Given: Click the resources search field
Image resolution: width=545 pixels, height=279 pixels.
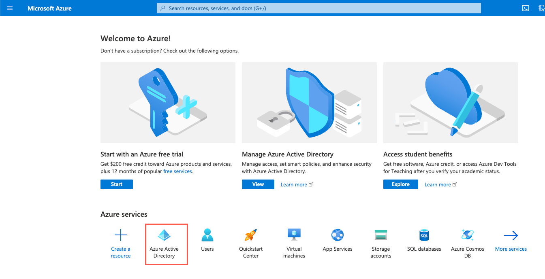Looking at the screenshot, I should 319,8.
